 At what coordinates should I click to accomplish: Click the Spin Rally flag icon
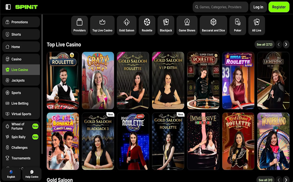pos(7,137)
